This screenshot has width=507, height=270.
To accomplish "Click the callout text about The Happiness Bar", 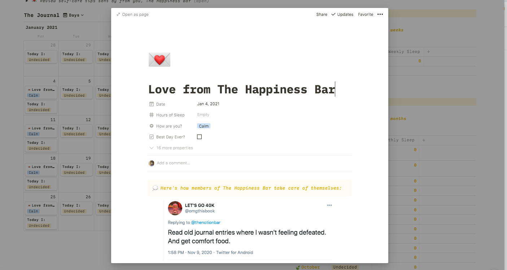I will tap(251, 188).
